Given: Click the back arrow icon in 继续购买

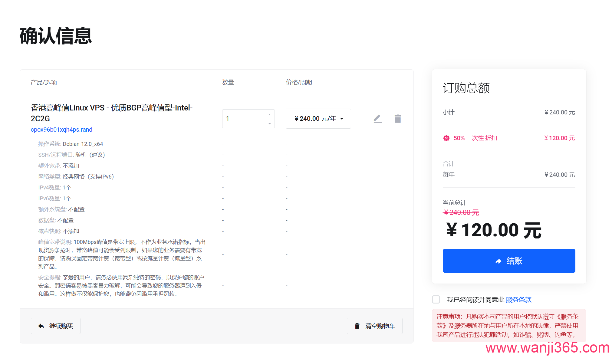Looking at the screenshot, I should point(41,326).
